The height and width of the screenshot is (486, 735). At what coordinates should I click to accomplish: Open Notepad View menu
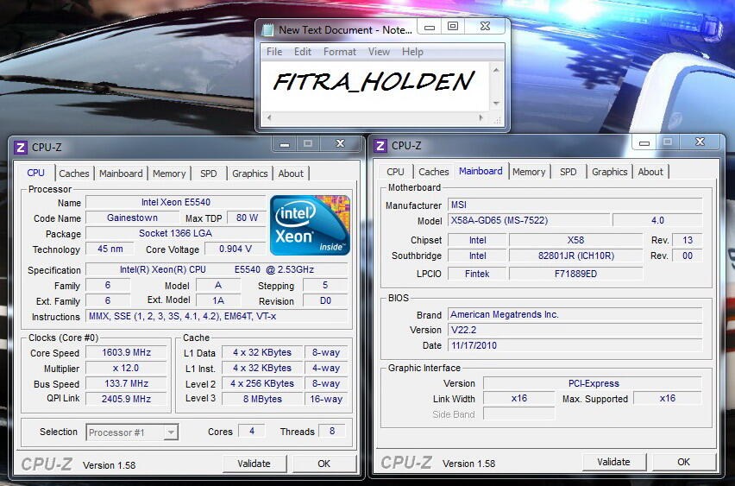379,52
